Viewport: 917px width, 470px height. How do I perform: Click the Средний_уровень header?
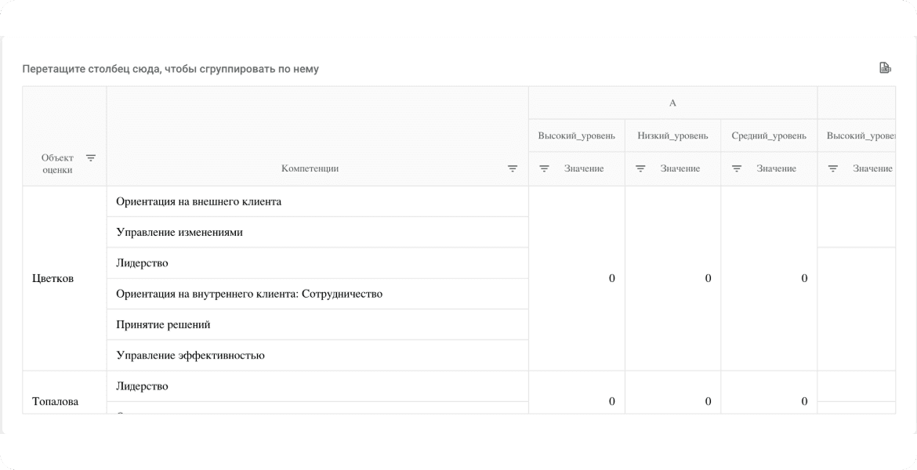point(768,136)
